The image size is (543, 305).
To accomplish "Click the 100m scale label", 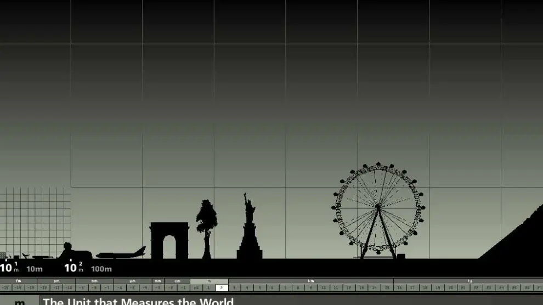I will point(101,269).
